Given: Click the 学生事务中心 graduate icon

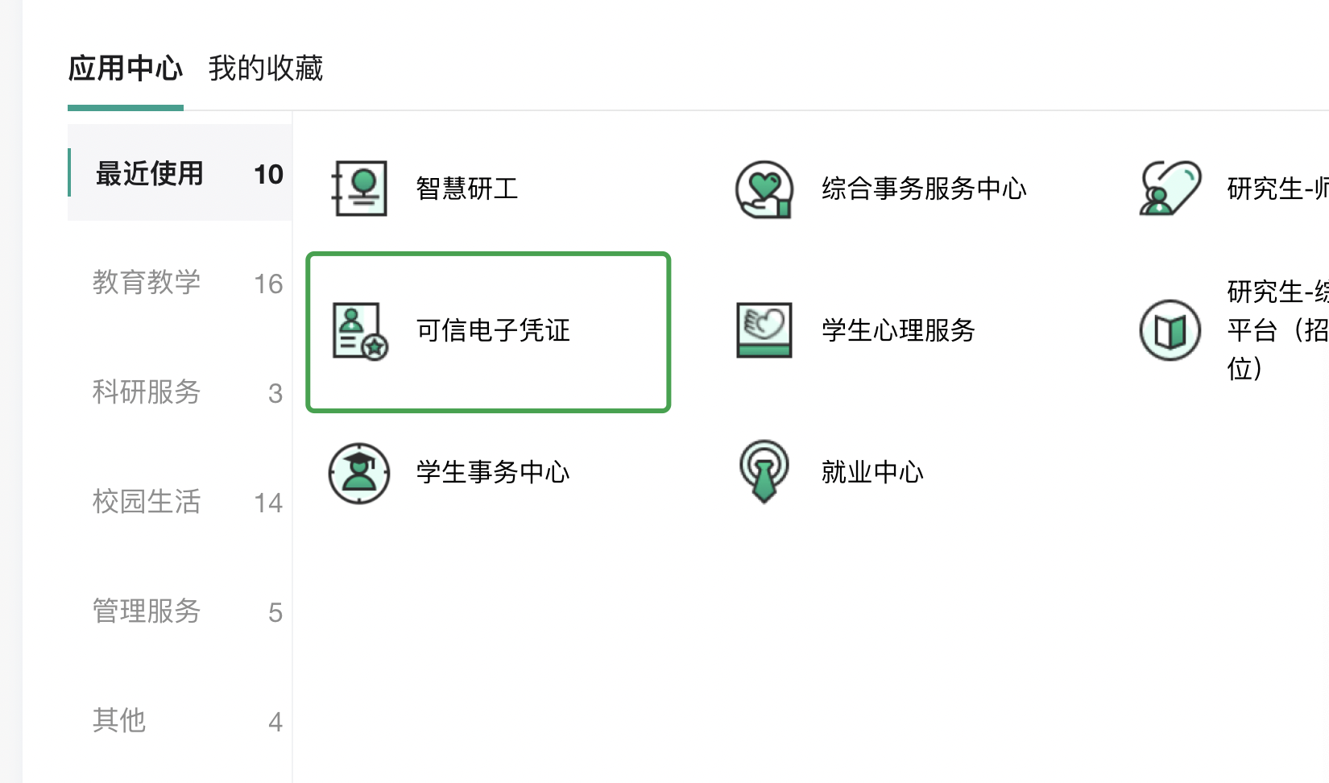Looking at the screenshot, I should [359, 472].
